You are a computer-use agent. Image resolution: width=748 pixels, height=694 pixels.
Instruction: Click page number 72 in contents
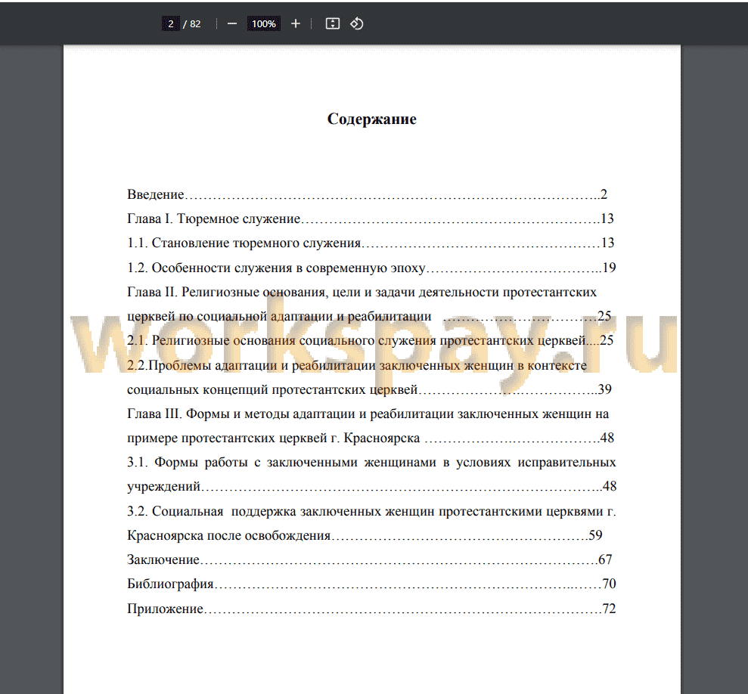pyautogui.click(x=609, y=609)
